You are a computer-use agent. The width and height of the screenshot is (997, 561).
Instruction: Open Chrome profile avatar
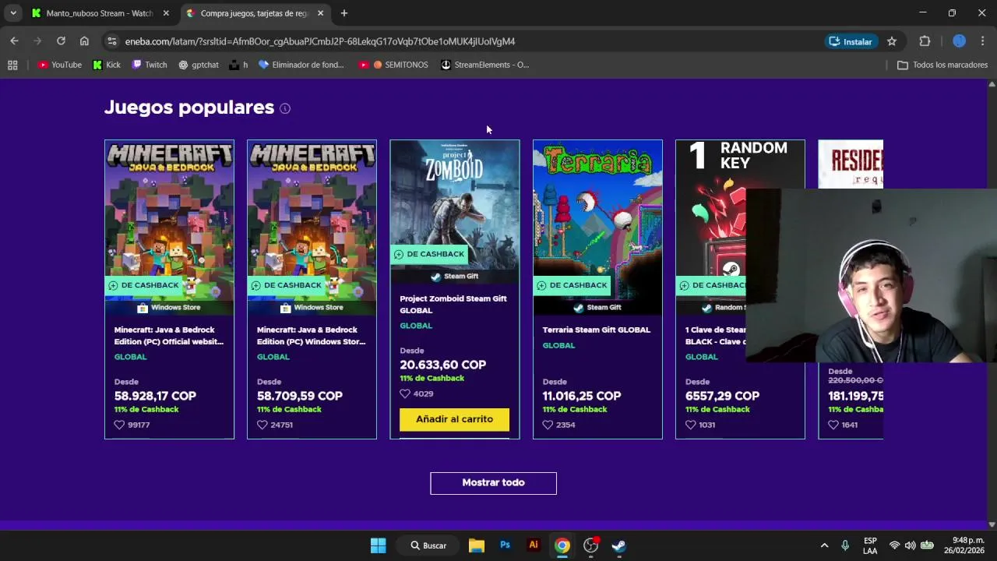coord(960,41)
